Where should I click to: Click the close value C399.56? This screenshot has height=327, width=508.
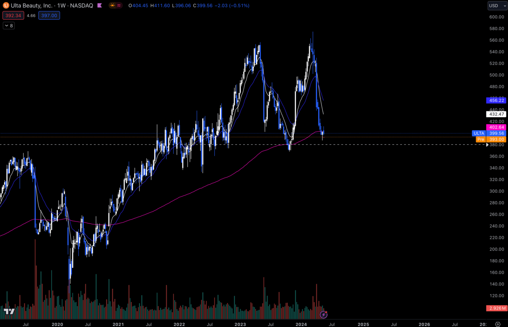(202, 6)
